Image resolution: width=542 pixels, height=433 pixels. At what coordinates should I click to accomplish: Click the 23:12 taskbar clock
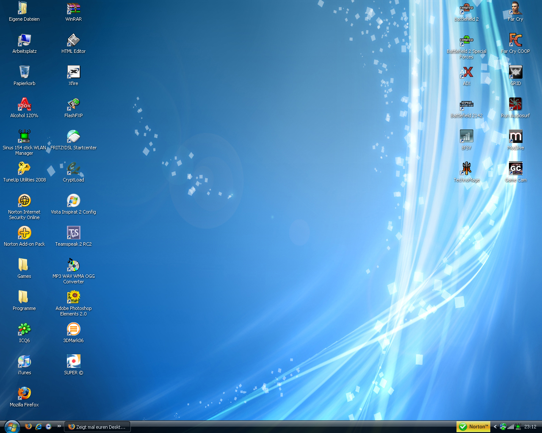(x=530, y=427)
